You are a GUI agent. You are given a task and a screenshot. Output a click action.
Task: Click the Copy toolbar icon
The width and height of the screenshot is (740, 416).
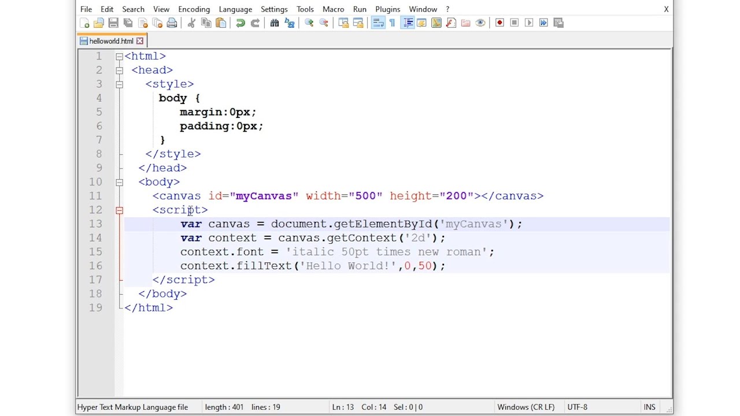coord(206,23)
